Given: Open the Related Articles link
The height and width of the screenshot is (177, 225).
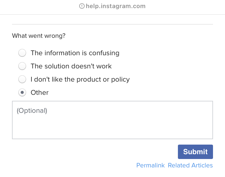Looking at the screenshot, I should [x=190, y=165].
